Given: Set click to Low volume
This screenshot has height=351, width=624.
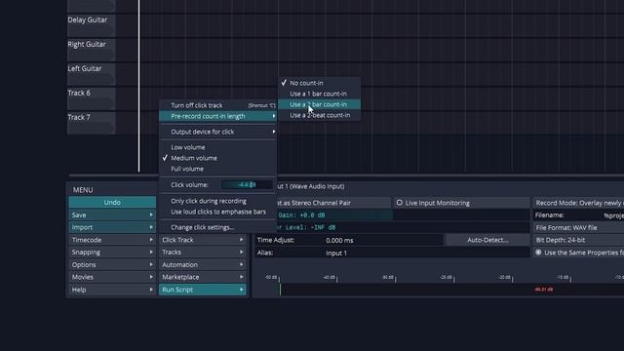Looking at the screenshot, I should click(x=217, y=147).
